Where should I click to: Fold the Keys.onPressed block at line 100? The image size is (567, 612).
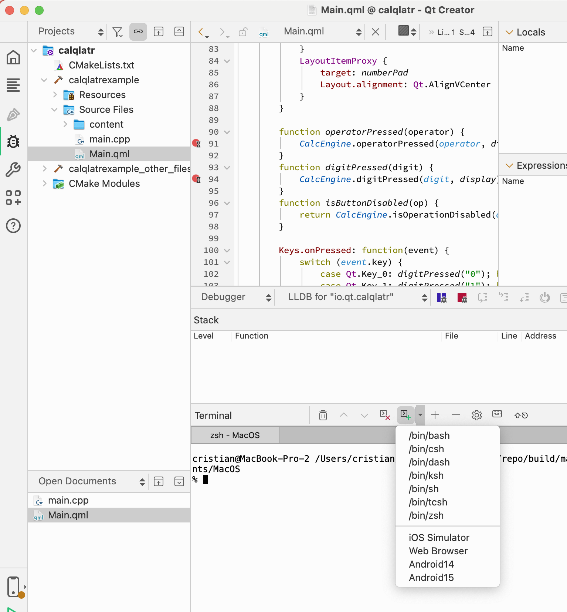(x=227, y=250)
